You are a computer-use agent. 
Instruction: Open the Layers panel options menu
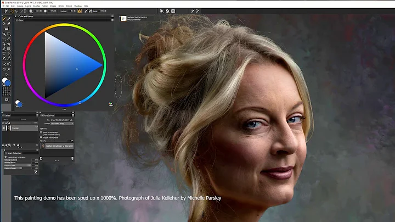point(37,115)
